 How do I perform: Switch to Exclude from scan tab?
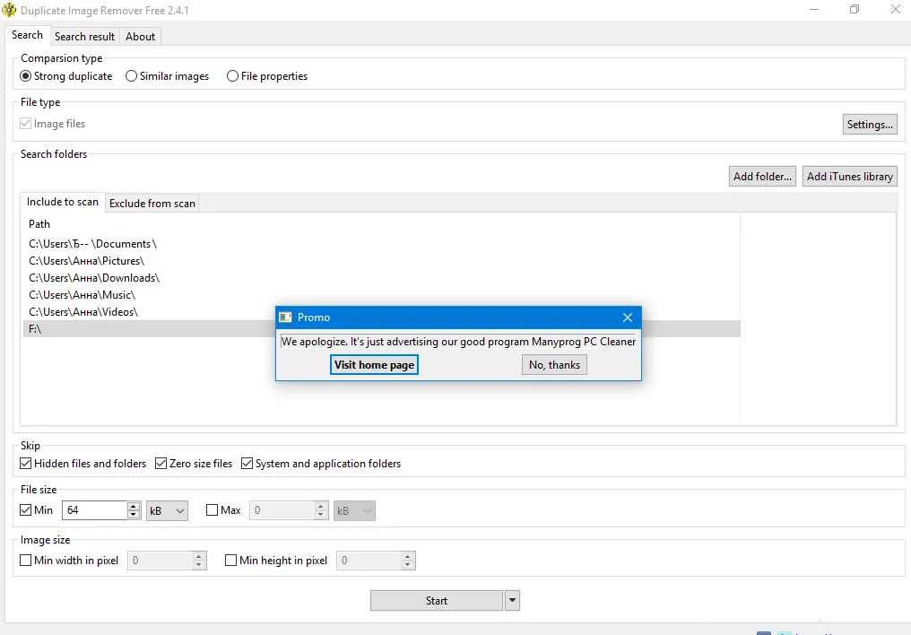152,204
